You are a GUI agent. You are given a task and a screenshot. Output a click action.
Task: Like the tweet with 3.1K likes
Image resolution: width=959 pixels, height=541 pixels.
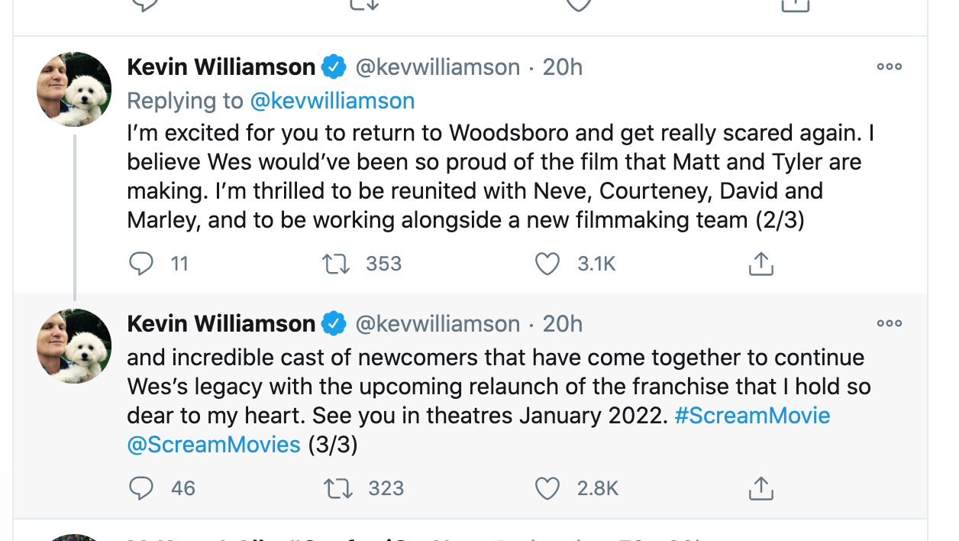pos(547,264)
